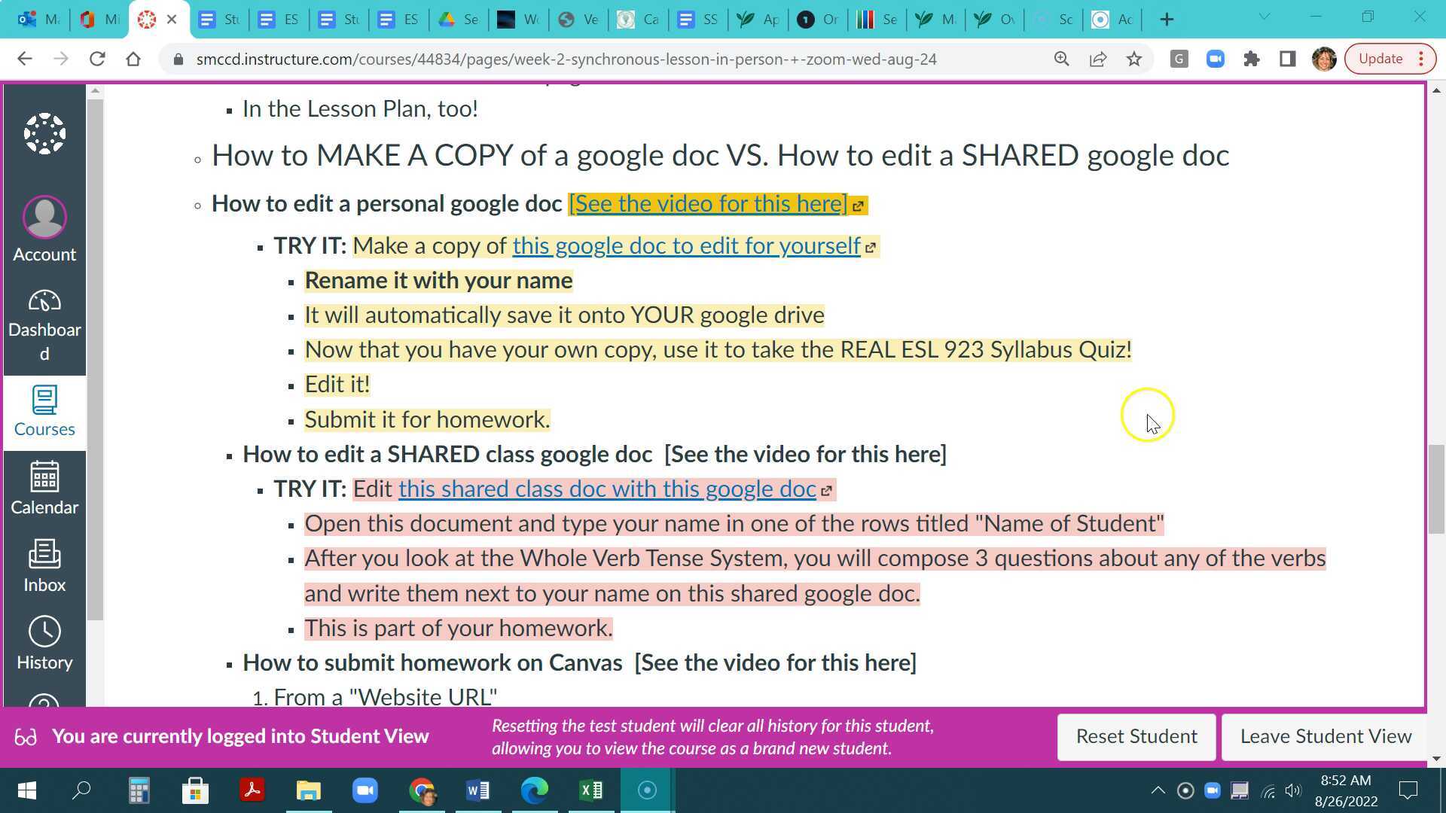Open the browser home page icon

tap(133, 59)
